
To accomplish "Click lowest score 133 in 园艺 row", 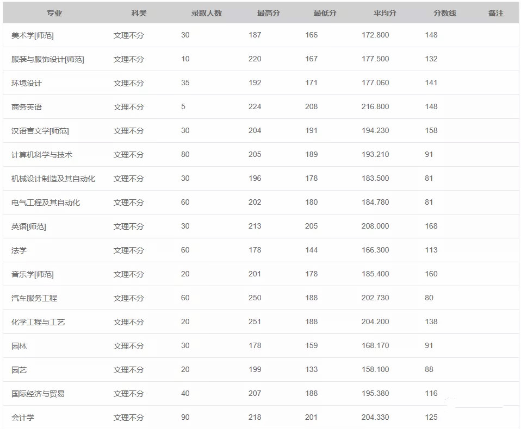I will pyautogui.click(x=311, y=369).
